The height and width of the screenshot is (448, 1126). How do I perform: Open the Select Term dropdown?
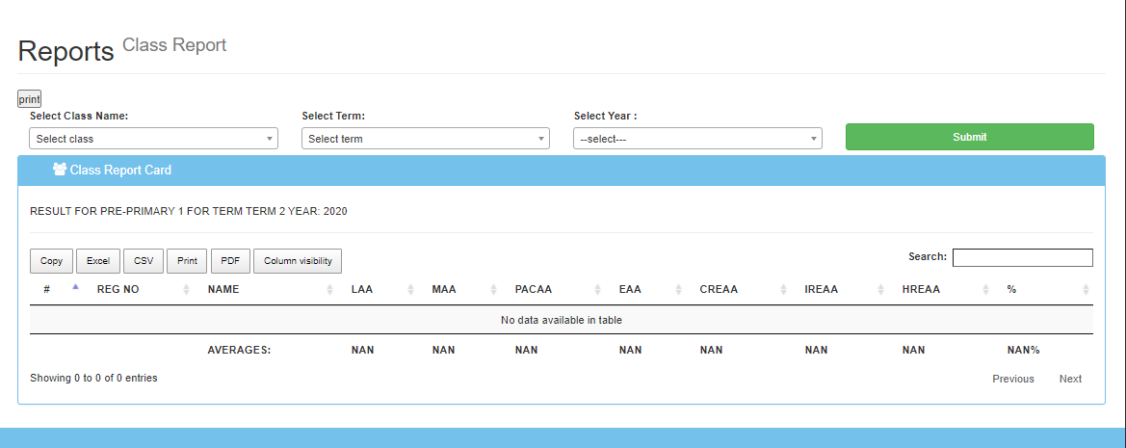tap(425, 139)
